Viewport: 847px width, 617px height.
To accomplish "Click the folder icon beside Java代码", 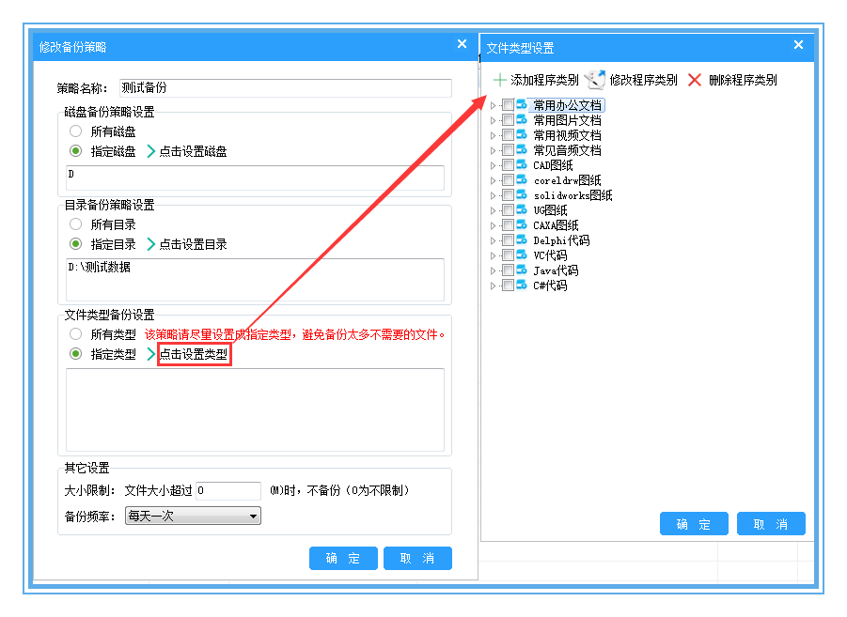I will tap(521, 270).
